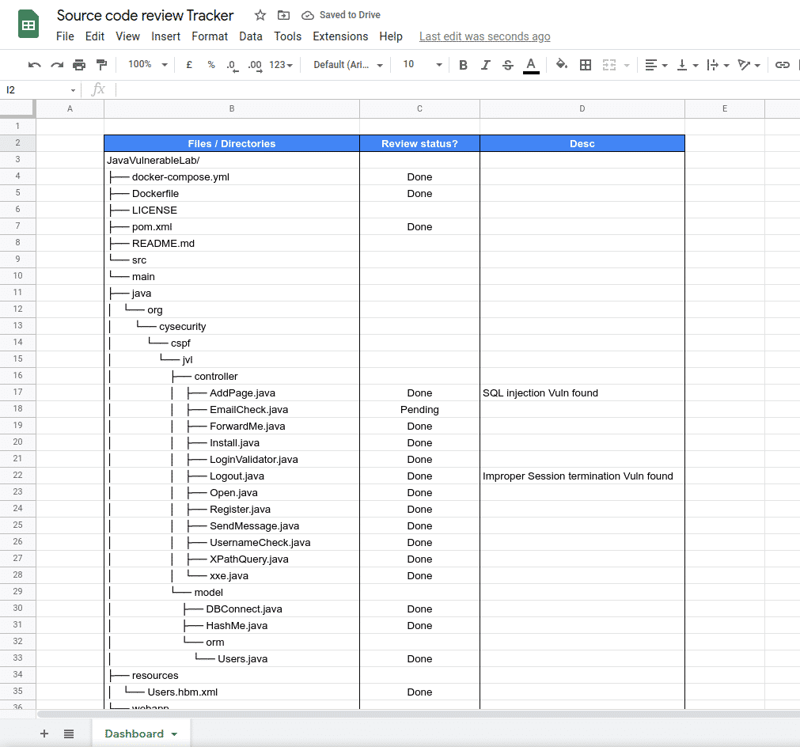Open the Format menu

[x=210, y=36]
